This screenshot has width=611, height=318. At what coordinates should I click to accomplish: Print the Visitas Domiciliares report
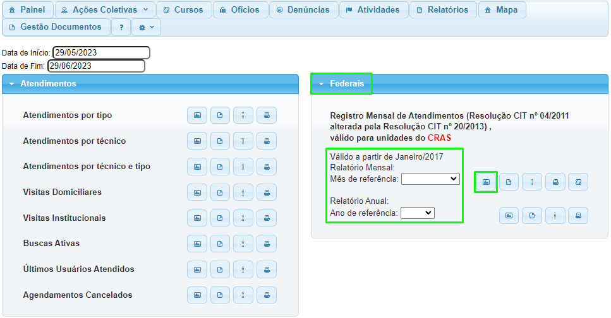coord(267,192)
